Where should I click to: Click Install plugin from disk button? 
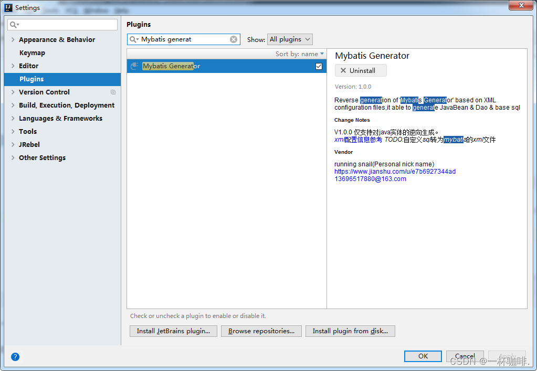pos(350,331)
